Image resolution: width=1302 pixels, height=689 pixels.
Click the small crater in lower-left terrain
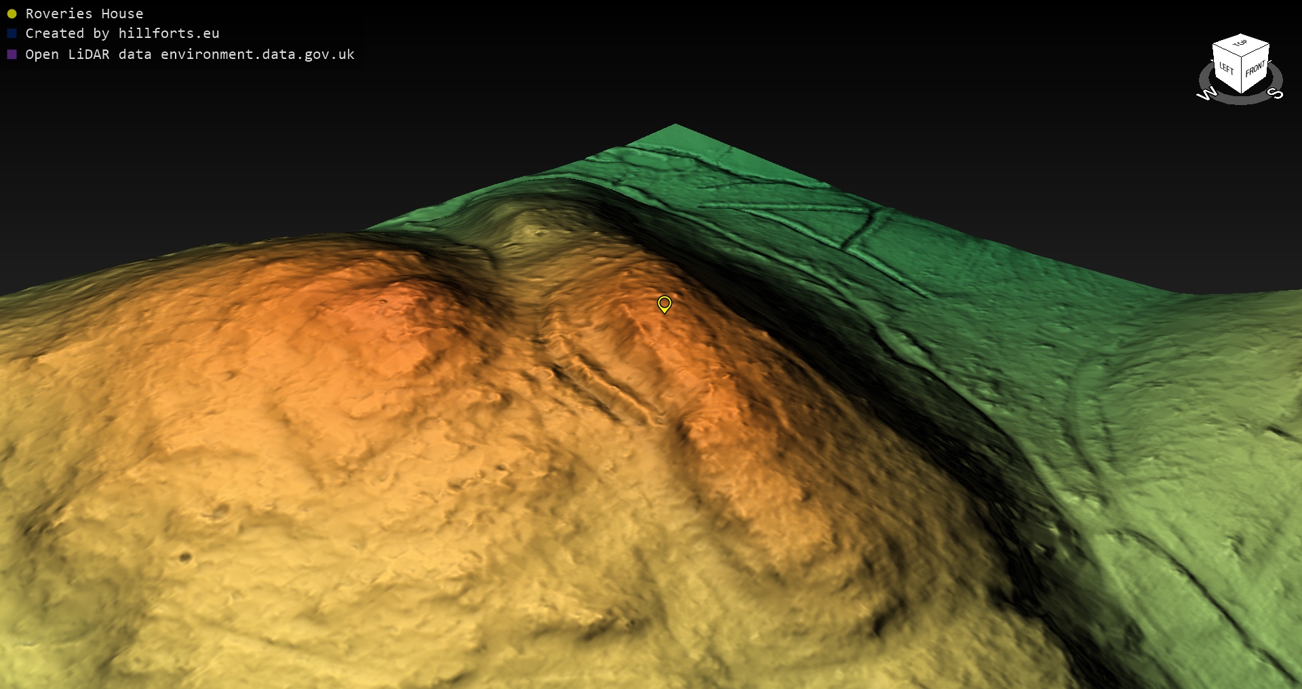click(x=184, y=558)
